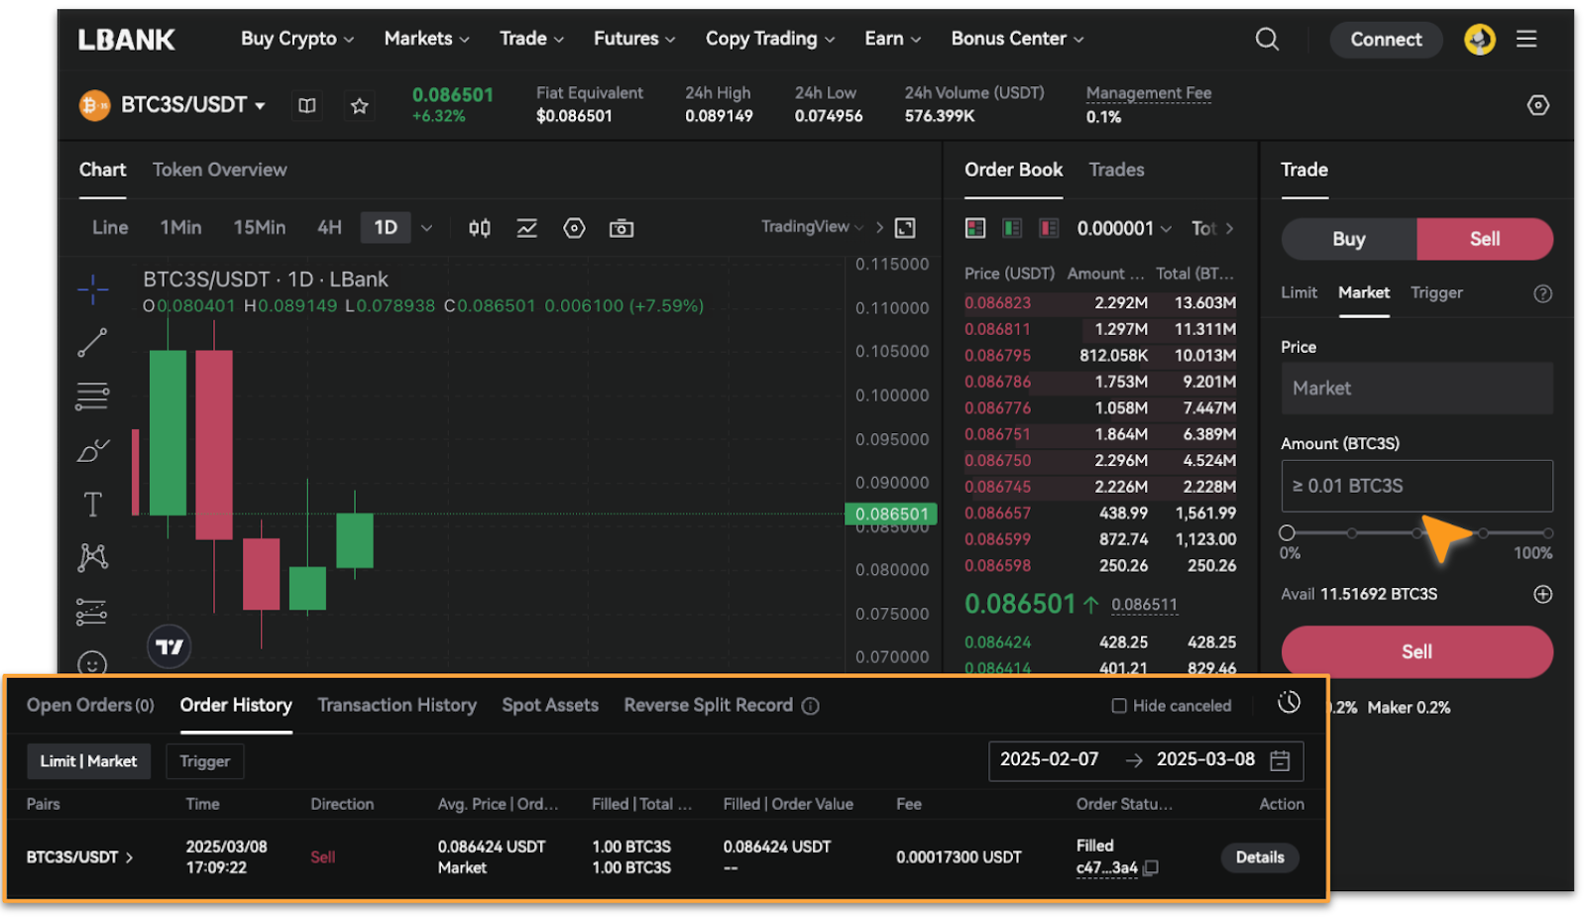This screenshot has height=918, width=1586.
Task: Open the hamburger menu icon
Action: click(1527, 39)
